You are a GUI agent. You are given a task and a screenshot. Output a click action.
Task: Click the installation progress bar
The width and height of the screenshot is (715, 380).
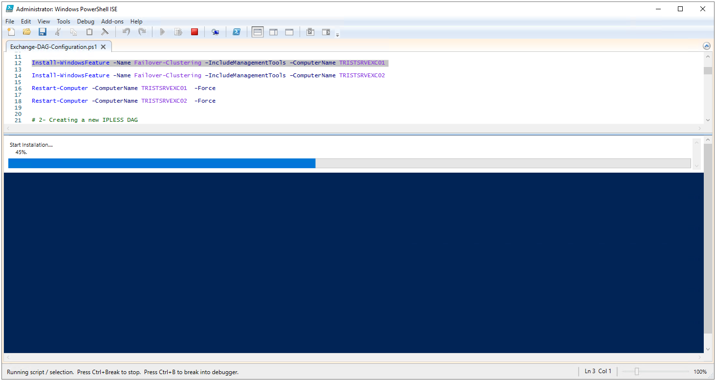click(x=349, y=163)
